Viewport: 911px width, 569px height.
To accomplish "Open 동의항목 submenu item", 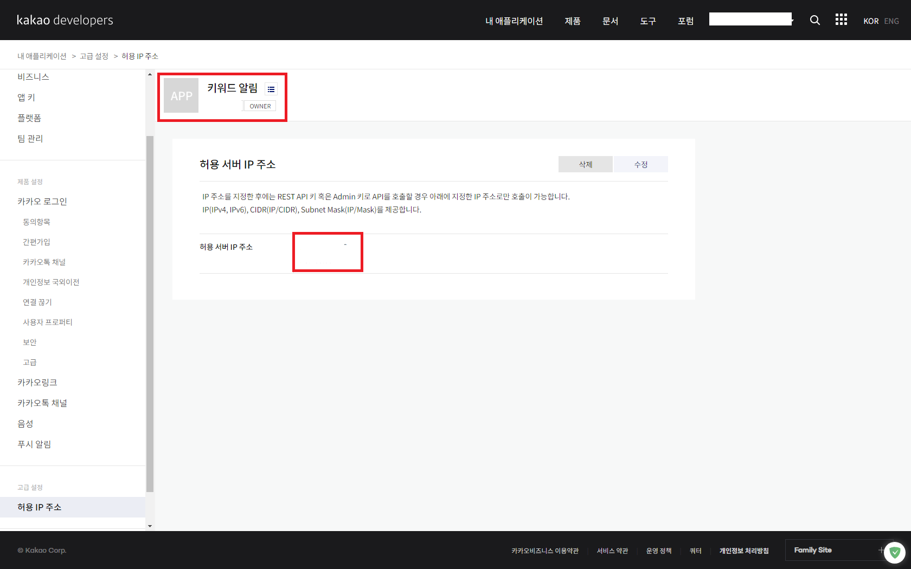I will pyautogui.click(x=36, y=222).
